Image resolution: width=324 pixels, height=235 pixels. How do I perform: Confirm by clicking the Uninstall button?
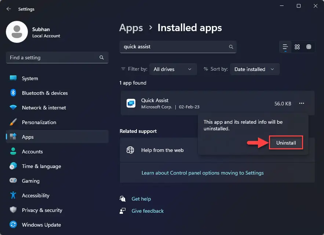(286, 143)
